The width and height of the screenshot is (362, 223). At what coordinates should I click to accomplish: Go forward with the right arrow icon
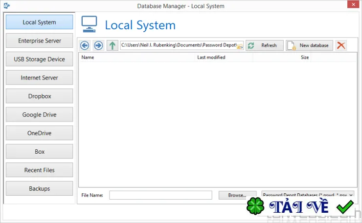tap(98, 45)
